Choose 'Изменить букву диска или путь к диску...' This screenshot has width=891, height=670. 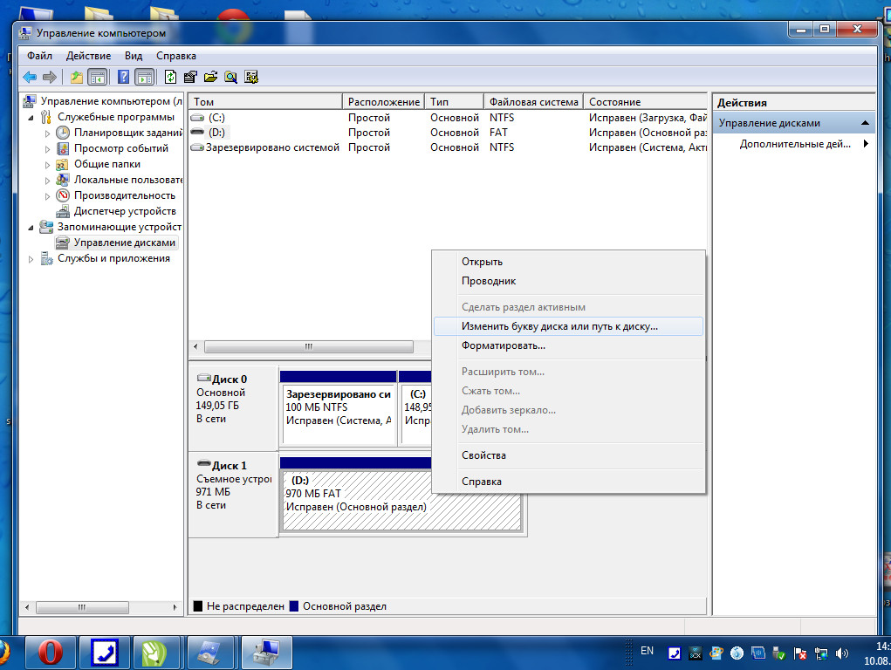click(x=559, y=326)
